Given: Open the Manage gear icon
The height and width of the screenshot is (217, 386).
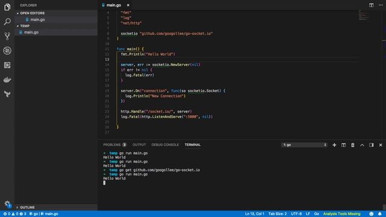Looking at the screenshot, I should tap(7, 204).
